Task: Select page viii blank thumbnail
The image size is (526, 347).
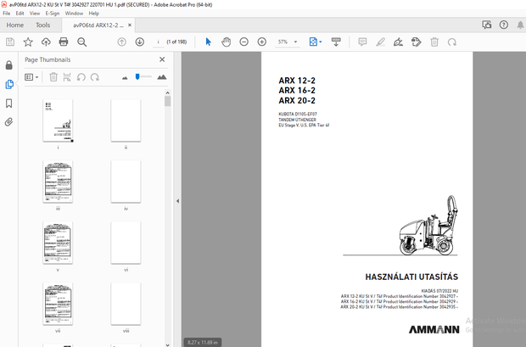Action: (126, 304)
